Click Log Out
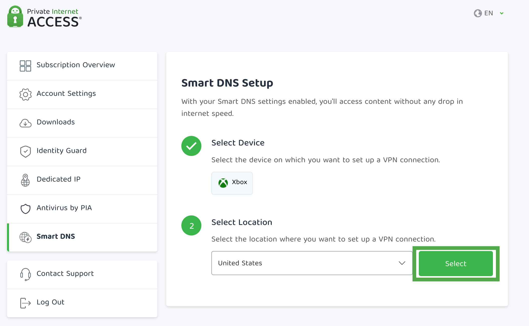Screen dimensions: 529x326 tap(82, 303)
